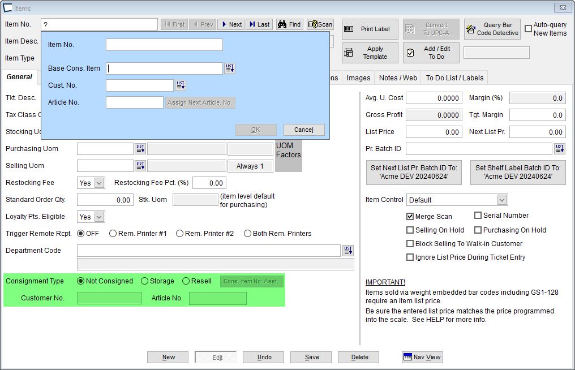The height and width of the screenshot is (370, 575).
Task: Click Cancel in the item dialog
Action: click(x=304, y=130)
